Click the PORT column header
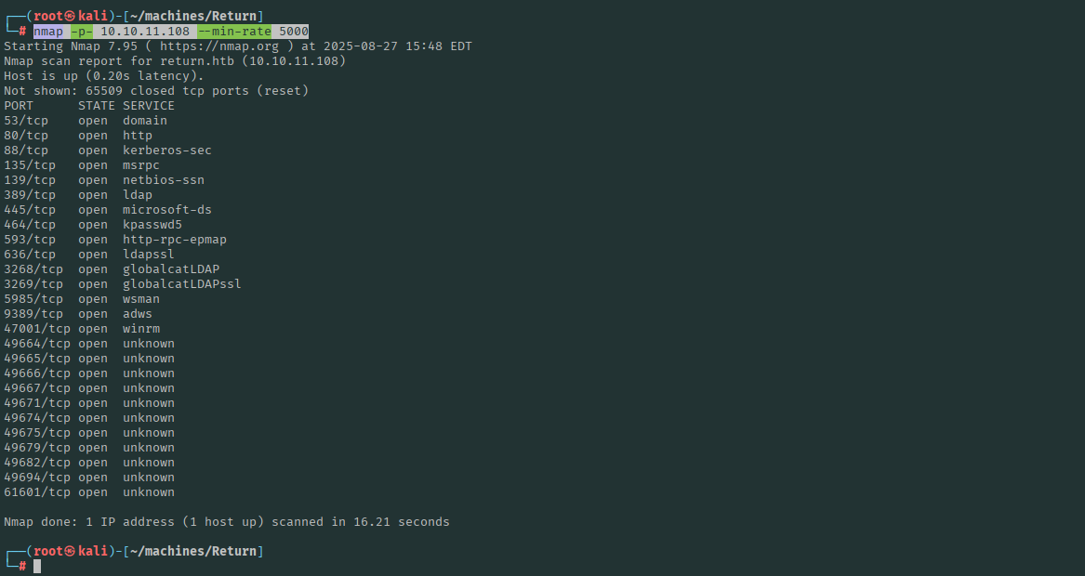1085x576 pixels. [x=19, y=106]
